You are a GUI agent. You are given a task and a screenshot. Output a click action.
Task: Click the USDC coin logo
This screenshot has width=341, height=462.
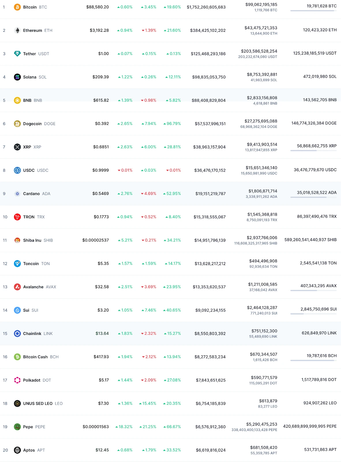(17, 170)
